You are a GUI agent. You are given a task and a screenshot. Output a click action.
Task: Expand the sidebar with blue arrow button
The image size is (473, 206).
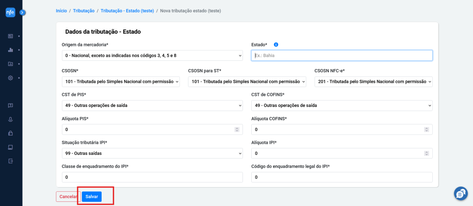(23, 12)
